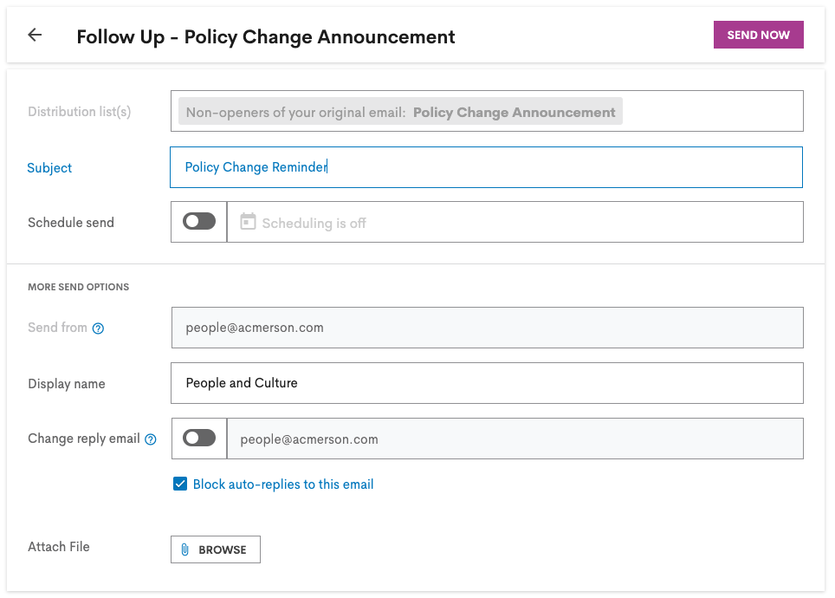
Task: Open the Change reply email help icon
Action: (151, 439)
